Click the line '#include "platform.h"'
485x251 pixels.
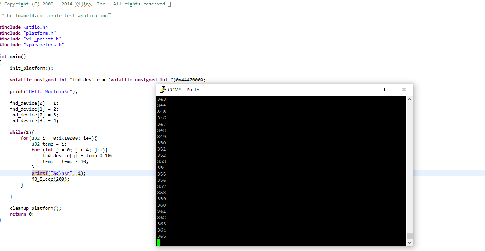coord(28,33)
